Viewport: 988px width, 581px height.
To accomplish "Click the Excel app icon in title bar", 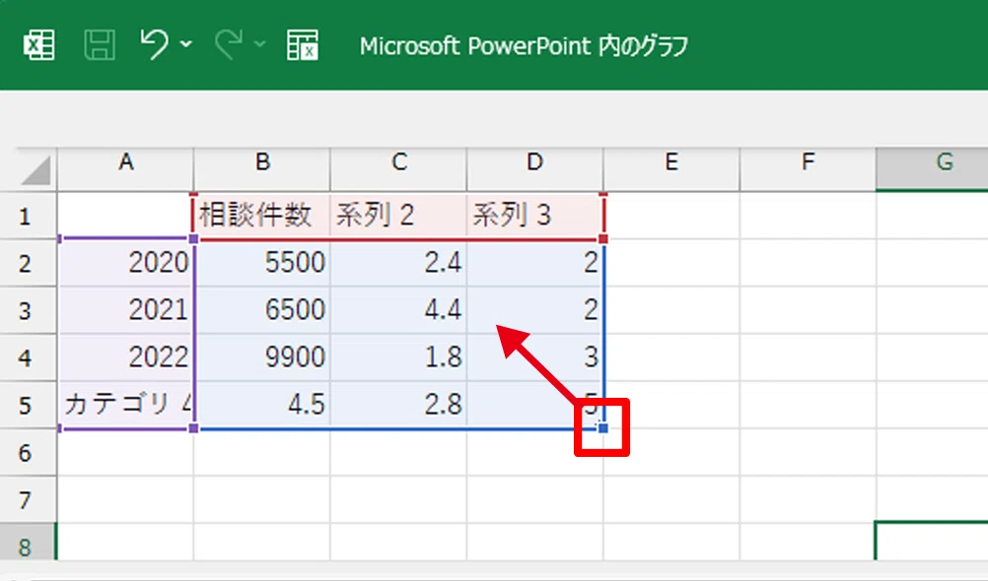I will 39,45.
